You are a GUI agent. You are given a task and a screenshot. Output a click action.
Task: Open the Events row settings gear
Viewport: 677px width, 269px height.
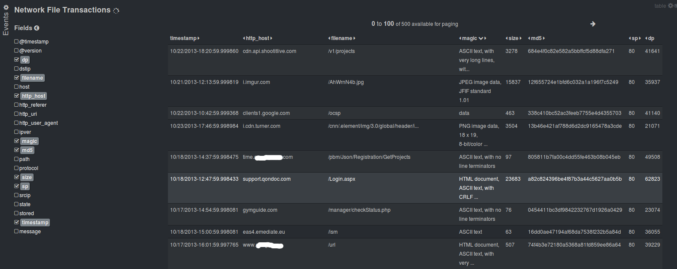coord(6,7)
